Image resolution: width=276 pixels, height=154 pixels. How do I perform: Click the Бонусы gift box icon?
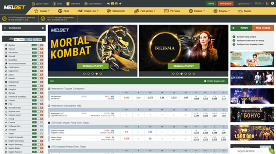(215, 11)
